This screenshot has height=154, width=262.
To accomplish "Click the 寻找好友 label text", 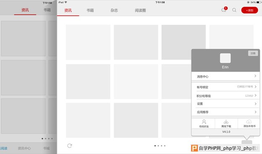I will click(204, 126).
